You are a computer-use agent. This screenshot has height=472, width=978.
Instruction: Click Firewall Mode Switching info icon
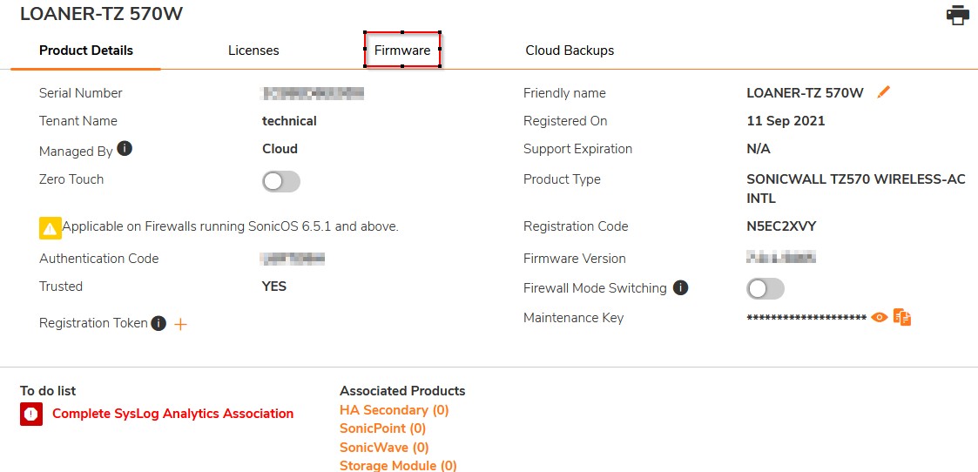[x=680, y=287]
